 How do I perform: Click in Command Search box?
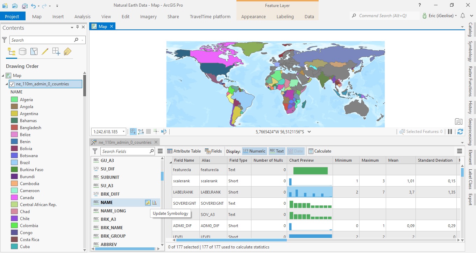[x=385, y=16]
